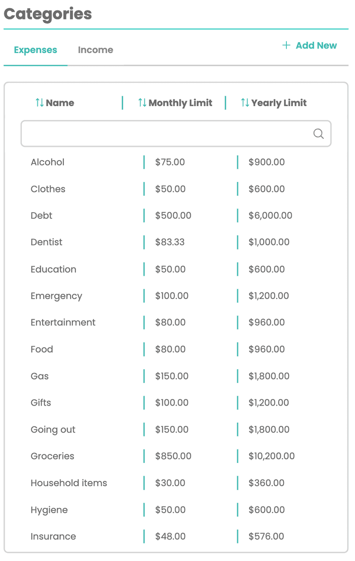Image resolution: width=355 pixels, height=561 pixels.
Task: Sort categories by Name column header
Action: (x=60, y=103)
